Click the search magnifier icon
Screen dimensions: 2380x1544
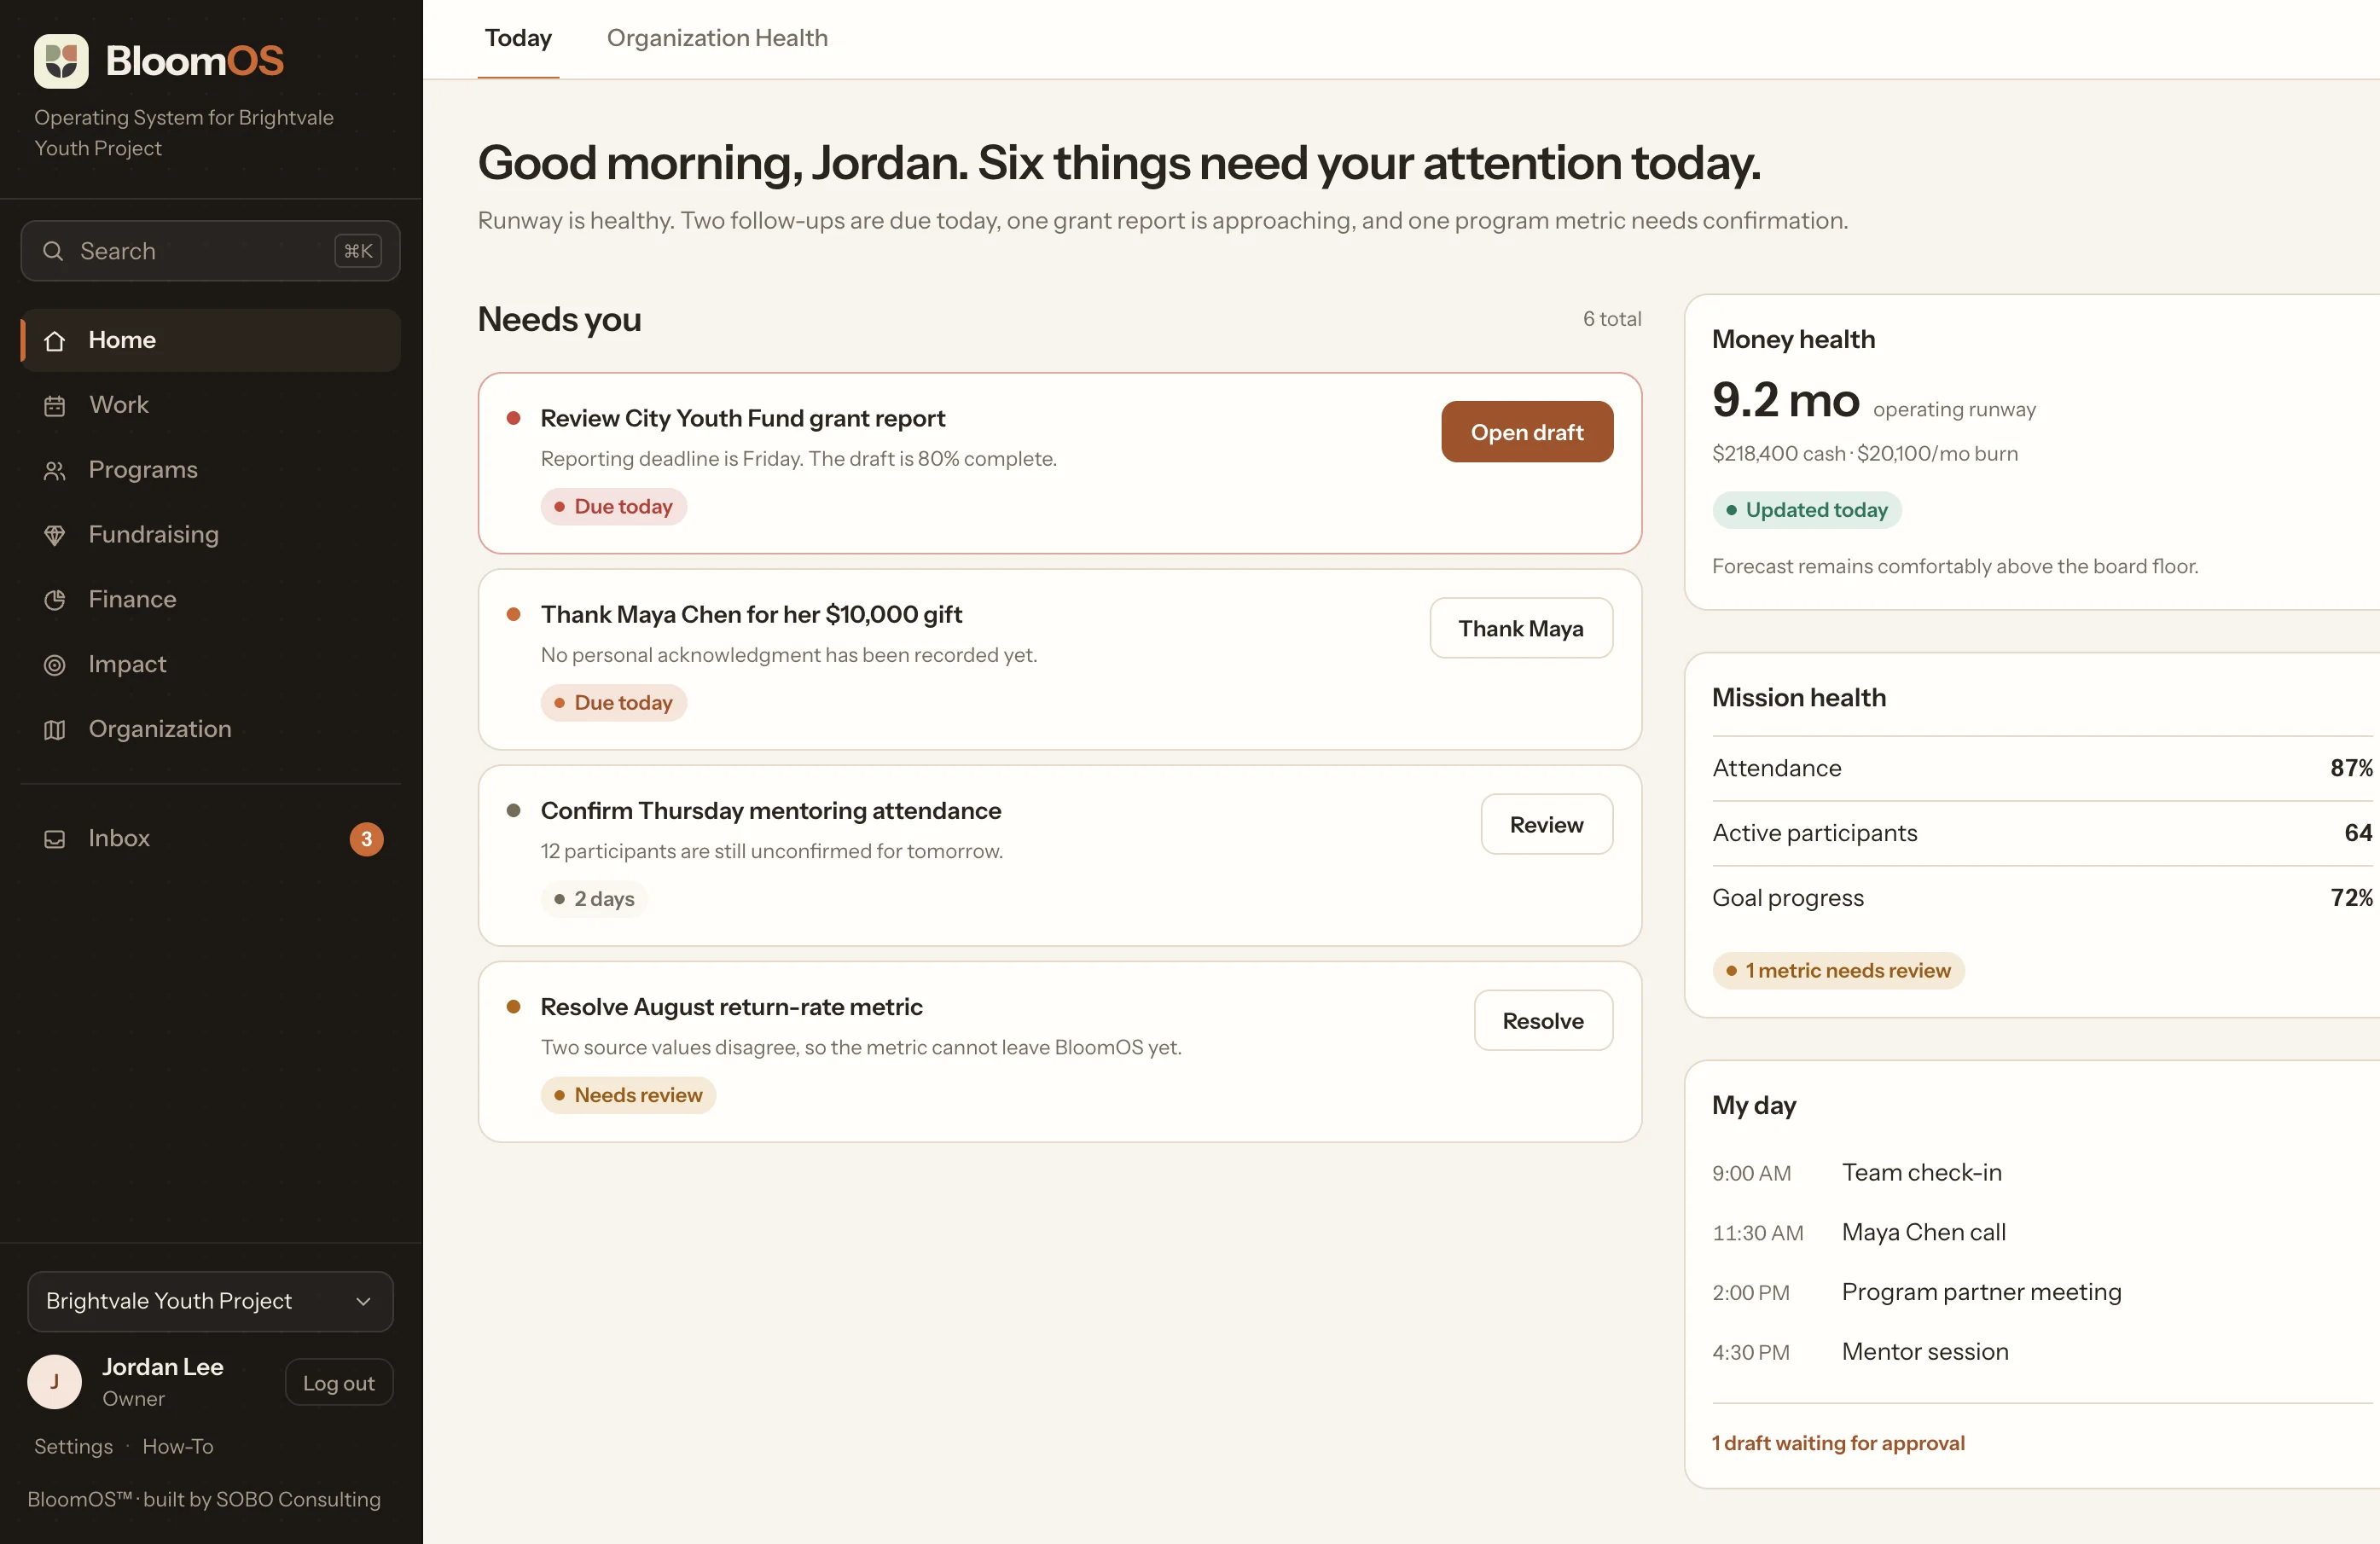53,251
